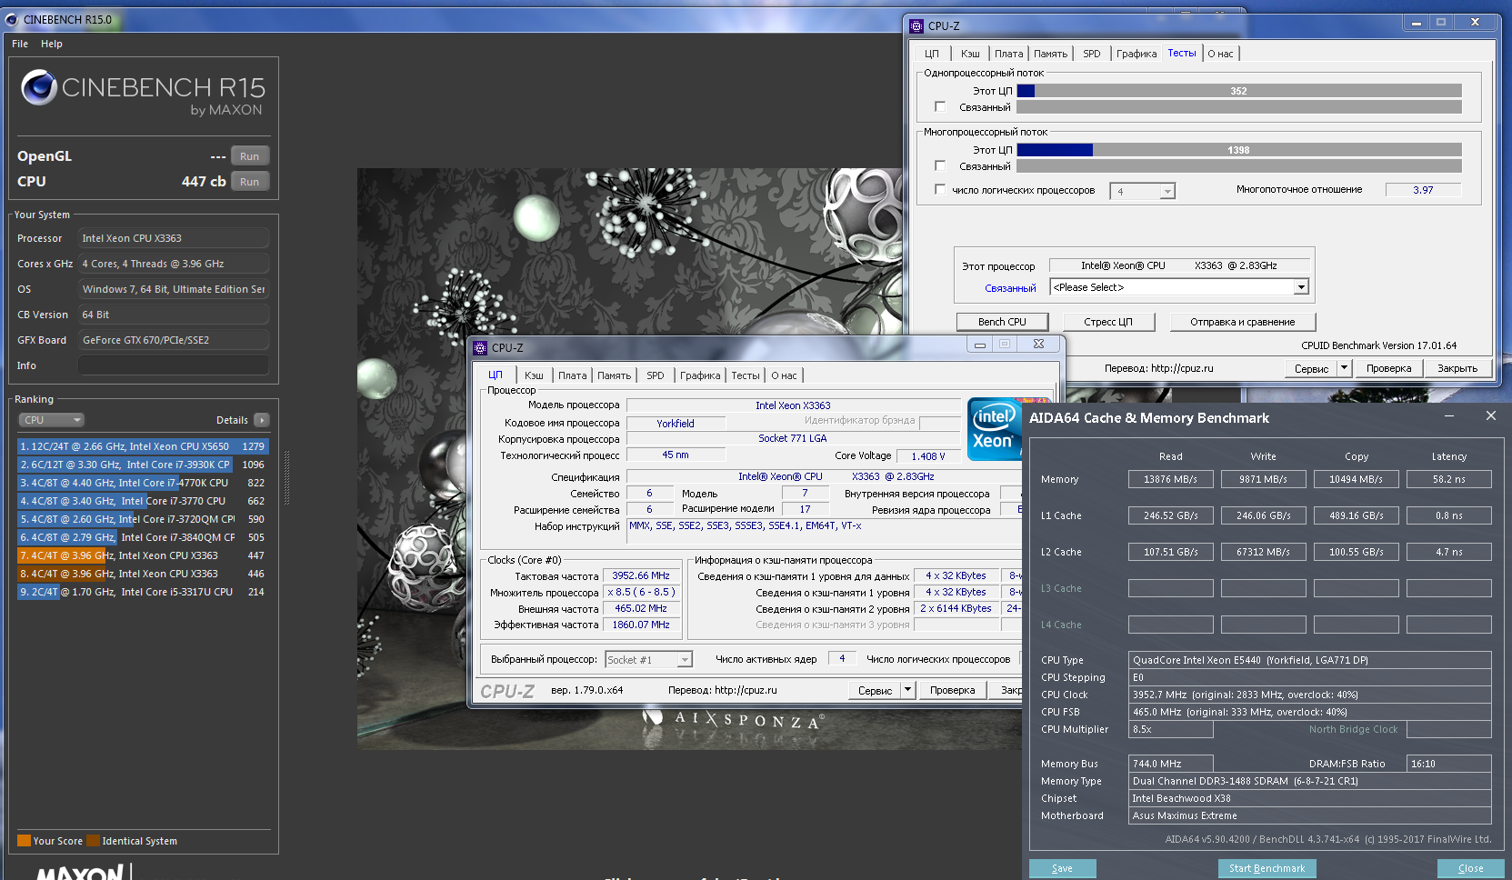
Task: Click the Cinebench logo in the title bar
Action: pyautogui.click(x=11, y=19)
